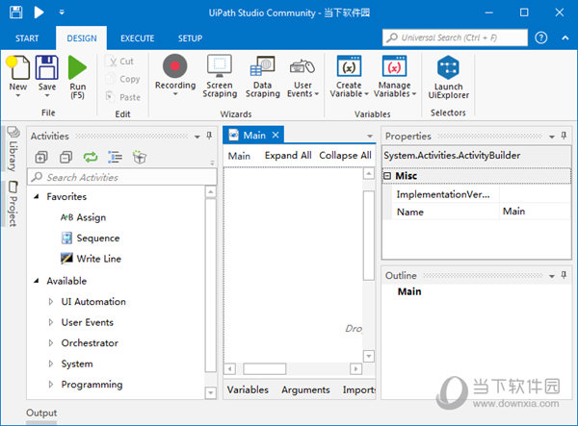Expand the System category
578x426 pixels.
pyautogui.click(x=51, y=363)
